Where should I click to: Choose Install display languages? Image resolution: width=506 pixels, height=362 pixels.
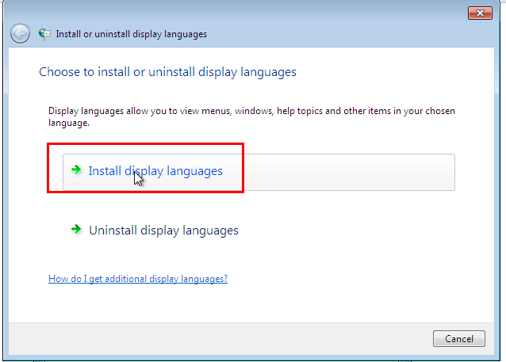coord(259,172)
